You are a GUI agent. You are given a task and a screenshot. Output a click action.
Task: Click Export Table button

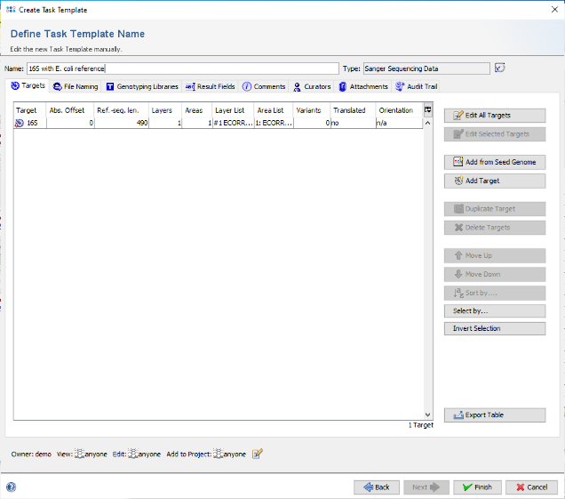pos(495,414)
